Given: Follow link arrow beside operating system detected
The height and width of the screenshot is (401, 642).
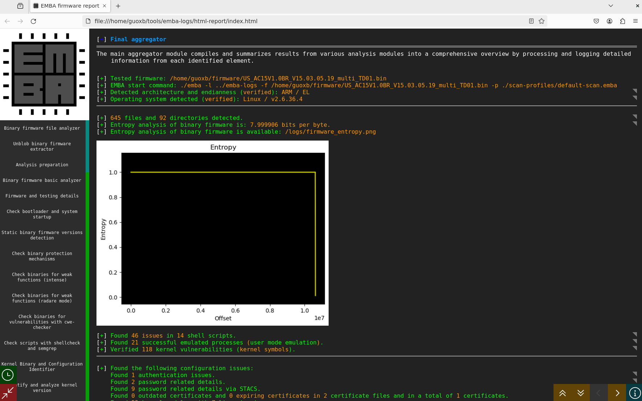Looking at the screenshot, I should tap(635, 97).
